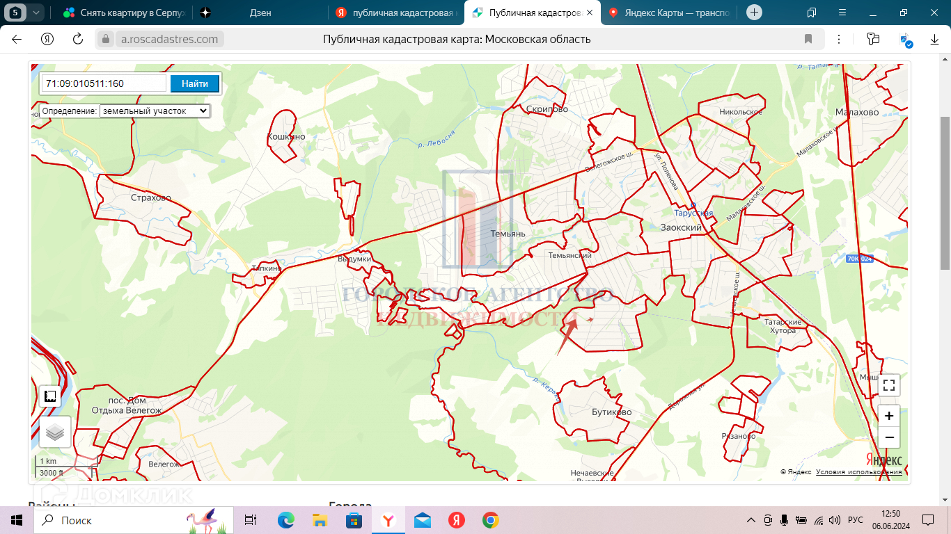
Task: Open Microsoft Store from the taskbar
Action: (354, 520)
